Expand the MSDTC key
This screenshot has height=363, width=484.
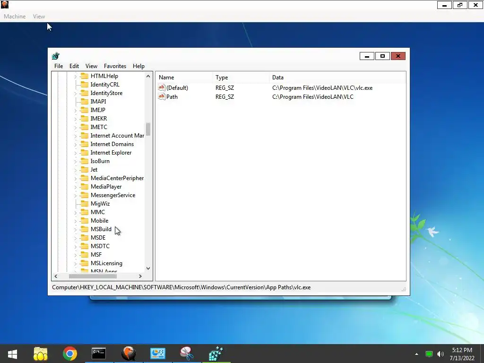(75, 246)
